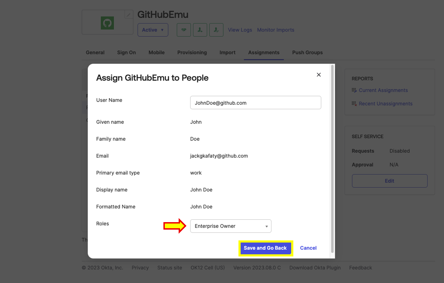The image size is (444, 283).
Task: Click the Recent Unassignments report icon
Action: point(354,104)
